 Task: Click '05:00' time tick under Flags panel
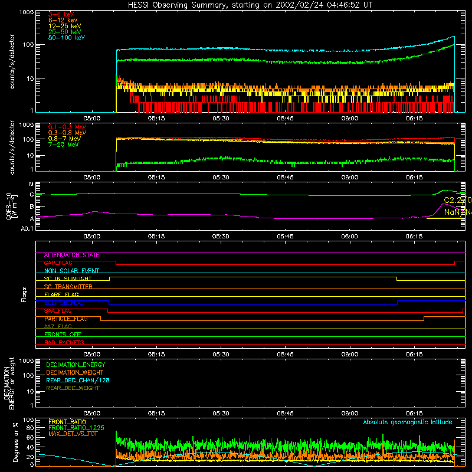click(x=92, y=355)
